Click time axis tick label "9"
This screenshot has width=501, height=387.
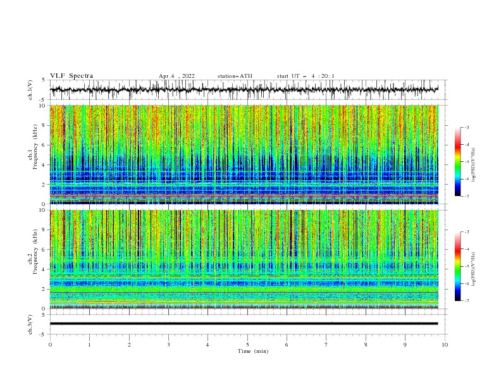405,345
